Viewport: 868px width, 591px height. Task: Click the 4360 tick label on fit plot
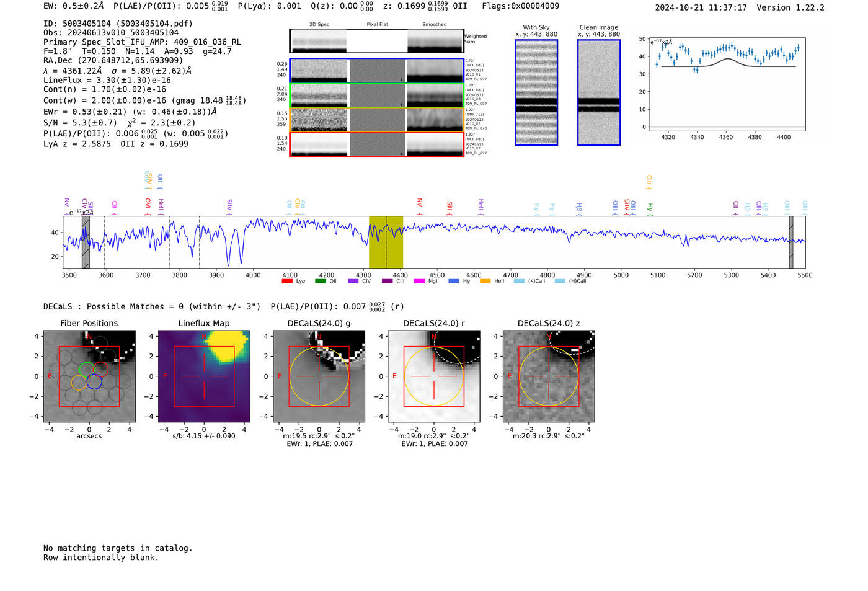[726, 137]
